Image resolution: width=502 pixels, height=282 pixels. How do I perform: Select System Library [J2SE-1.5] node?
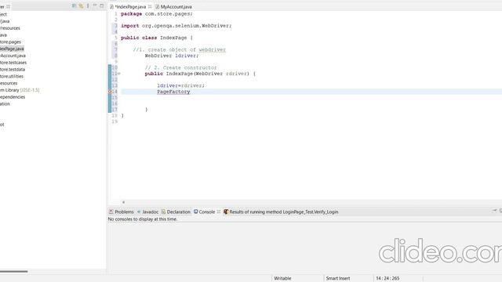tap(20, 90)
